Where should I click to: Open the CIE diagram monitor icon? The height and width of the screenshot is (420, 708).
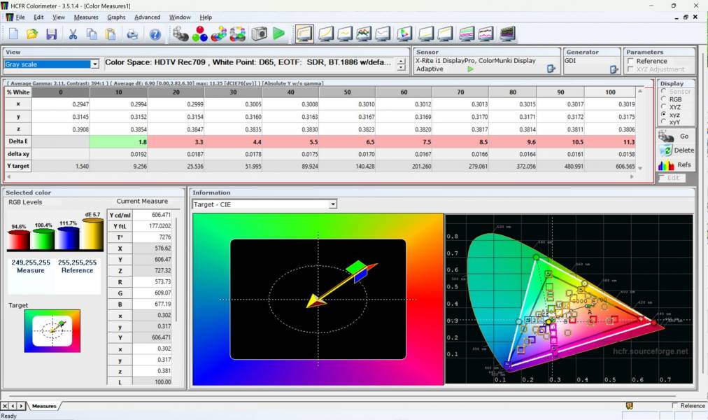(x=404, y=34)
